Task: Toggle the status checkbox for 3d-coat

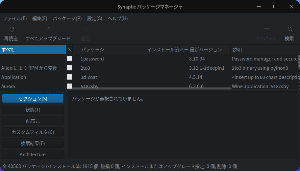Action: pos(69,77)
